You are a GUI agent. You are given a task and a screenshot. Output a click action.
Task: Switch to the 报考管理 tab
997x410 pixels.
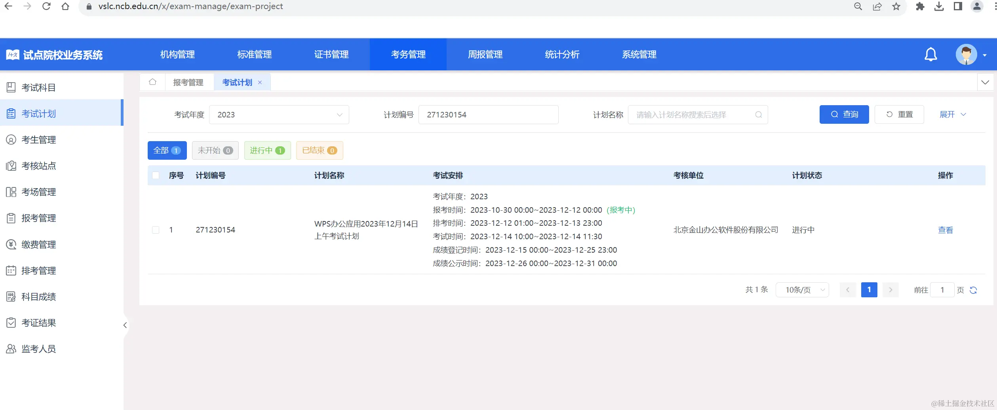tap(189, 82)
